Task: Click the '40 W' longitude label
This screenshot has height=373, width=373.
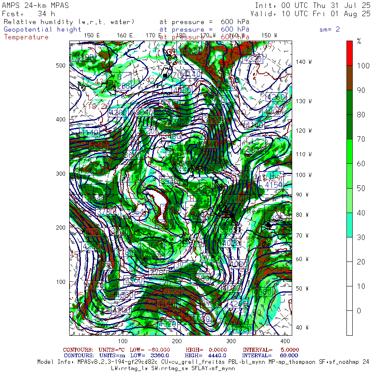Action: pos(302,327)
